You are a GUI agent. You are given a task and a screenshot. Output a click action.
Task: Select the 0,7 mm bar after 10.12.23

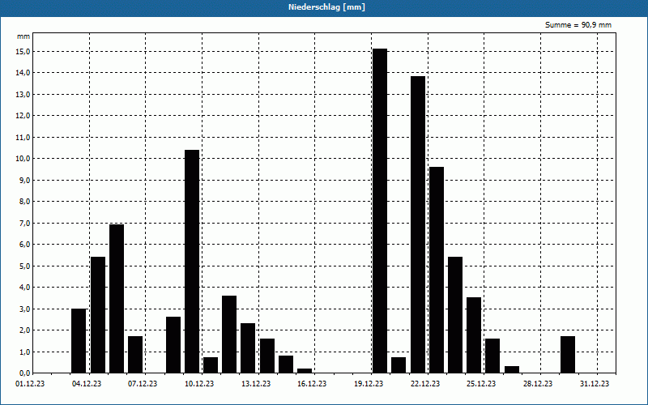211,365
